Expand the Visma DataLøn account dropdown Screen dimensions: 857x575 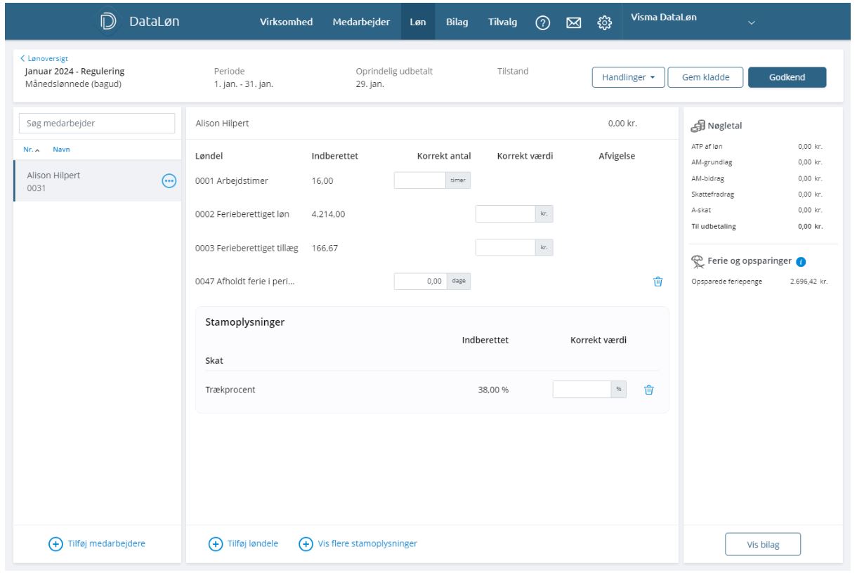click(x=751, y=22)
